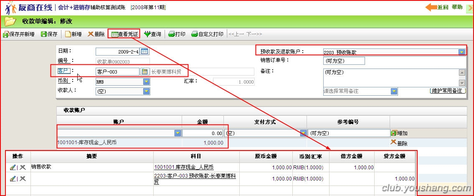
Task: Expand the 预收款及退款账户 dropdown
Action: pyautogui.click(x=461, y=52)
